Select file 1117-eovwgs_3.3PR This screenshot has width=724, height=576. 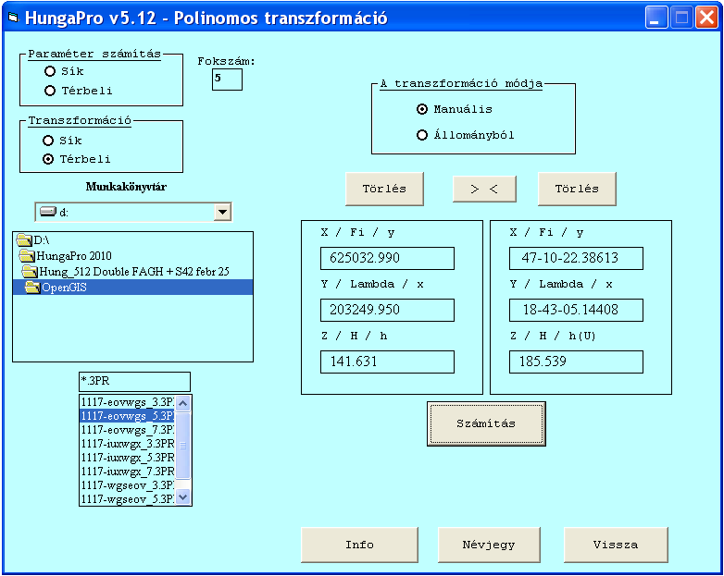[128, 402]
